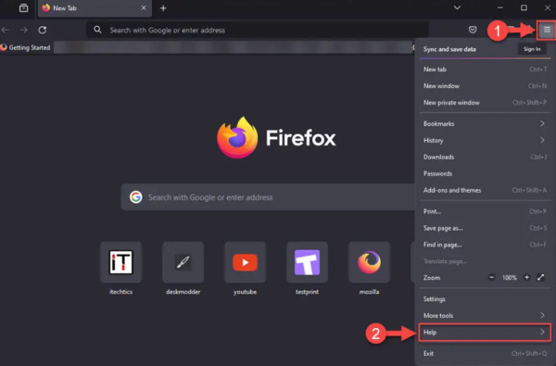Select Print... menu item
The height and width of the screenshot is (366, 556).
[x=485, y=211]
